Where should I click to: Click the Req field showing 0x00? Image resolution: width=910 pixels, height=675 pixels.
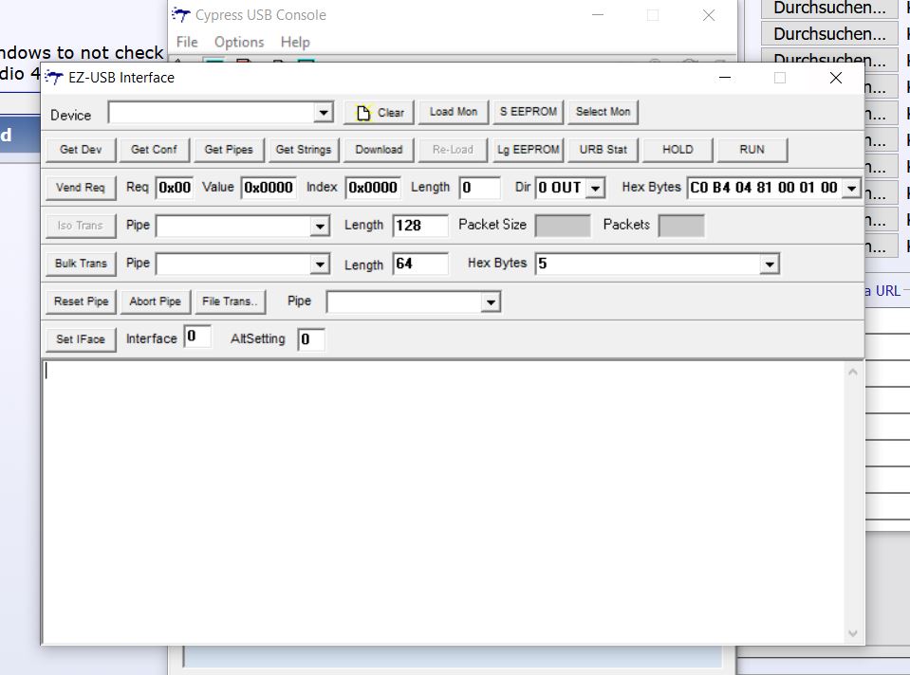pos(175,188)
